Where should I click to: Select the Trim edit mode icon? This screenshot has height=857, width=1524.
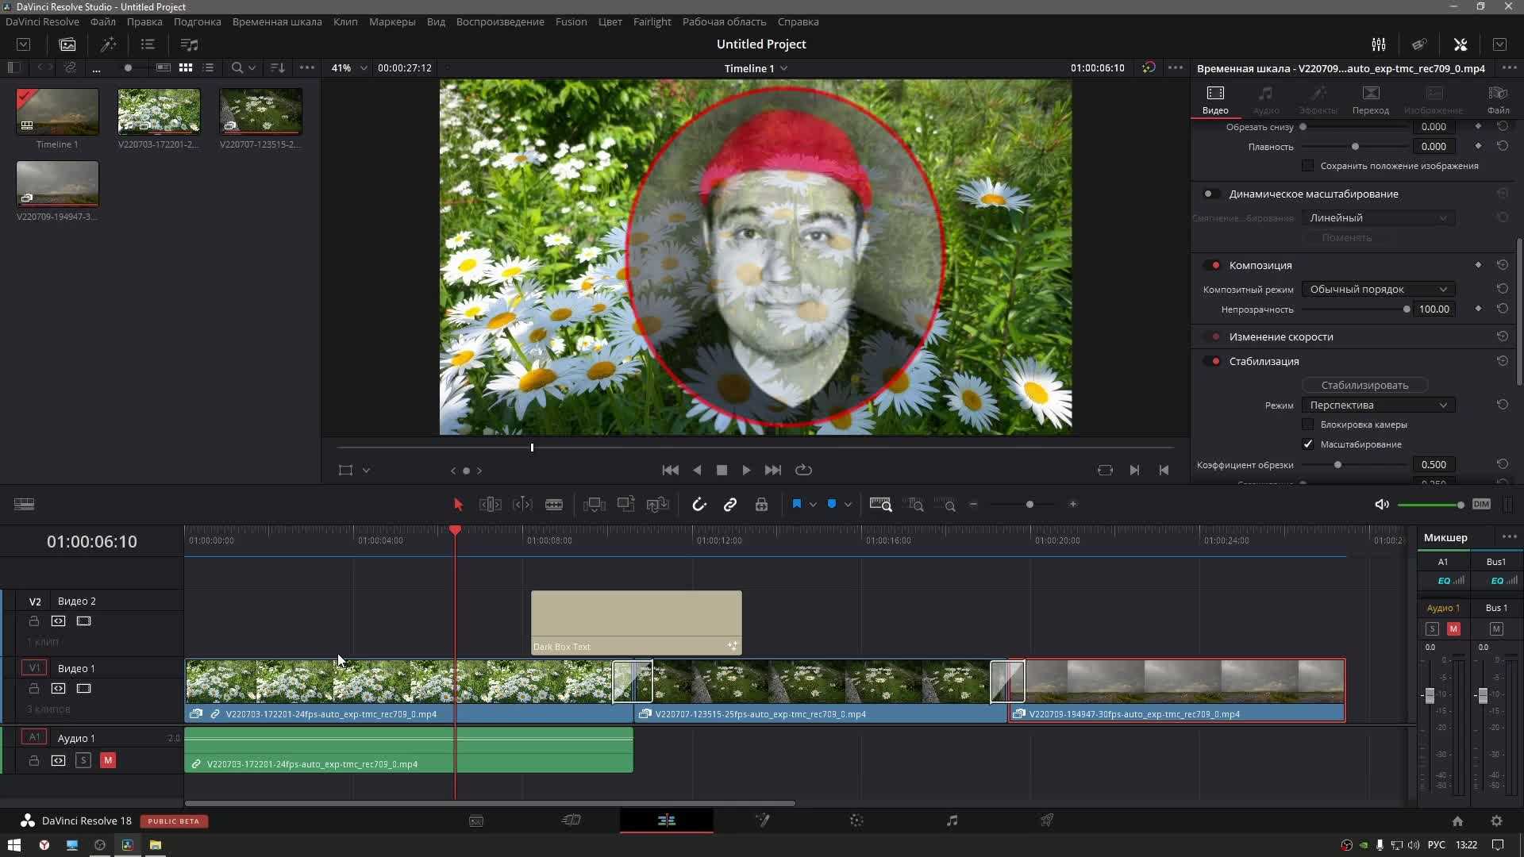pyautogui.click(x=489, y=505)
